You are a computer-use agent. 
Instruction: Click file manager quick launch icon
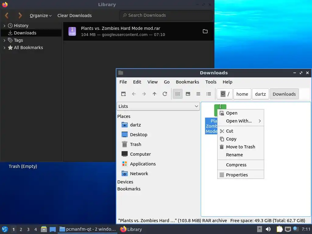[x=44, y=229]
